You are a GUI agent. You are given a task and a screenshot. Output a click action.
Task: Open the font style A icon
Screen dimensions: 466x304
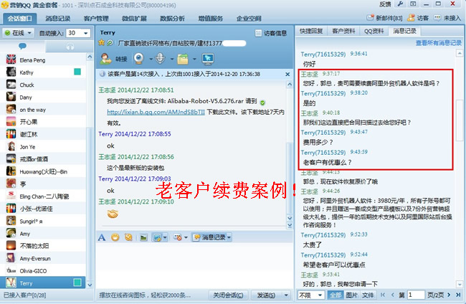click(102, 237)
